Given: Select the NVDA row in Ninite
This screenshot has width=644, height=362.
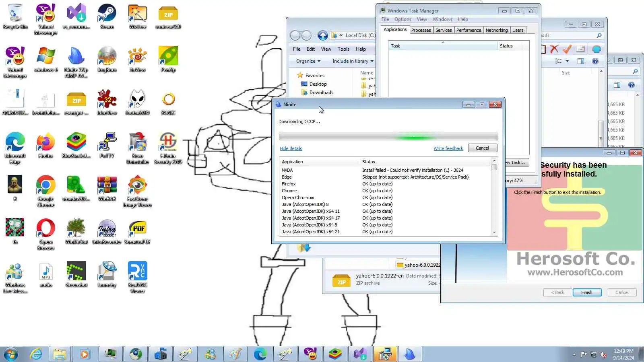Looking at the screenshot, I should 385,170.
